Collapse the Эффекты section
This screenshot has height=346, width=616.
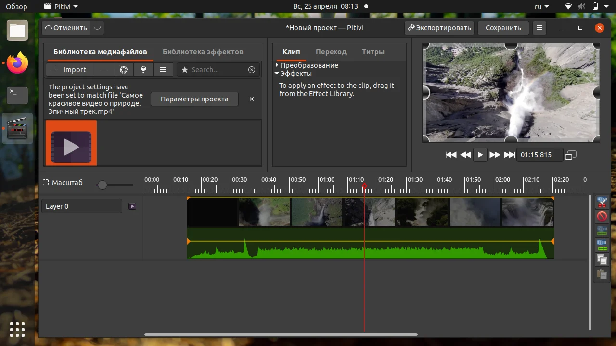point(277,74)
